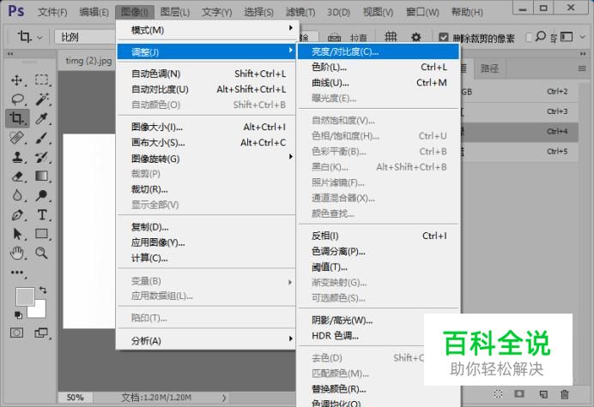The height and width of the screenshot is (407, 594).
Task: Expand the Image Rotation submenu
Action: (x=207, y=159)
